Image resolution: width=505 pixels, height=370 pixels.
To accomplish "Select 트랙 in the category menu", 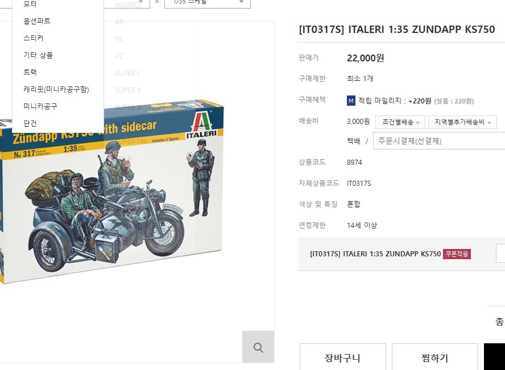I will 30,72.
